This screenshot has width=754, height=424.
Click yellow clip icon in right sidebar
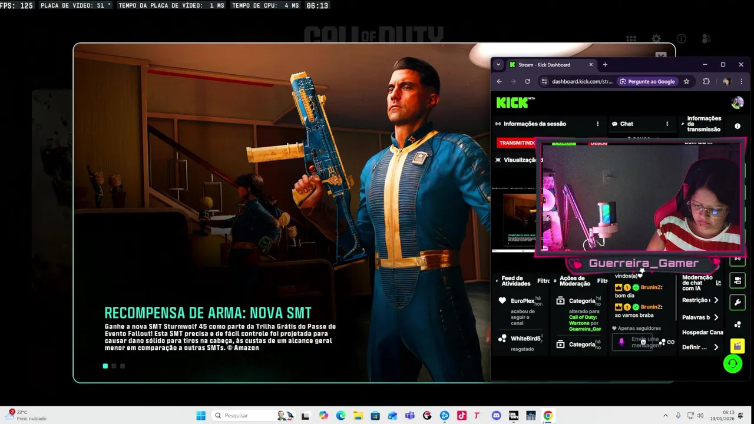(737, 346)
